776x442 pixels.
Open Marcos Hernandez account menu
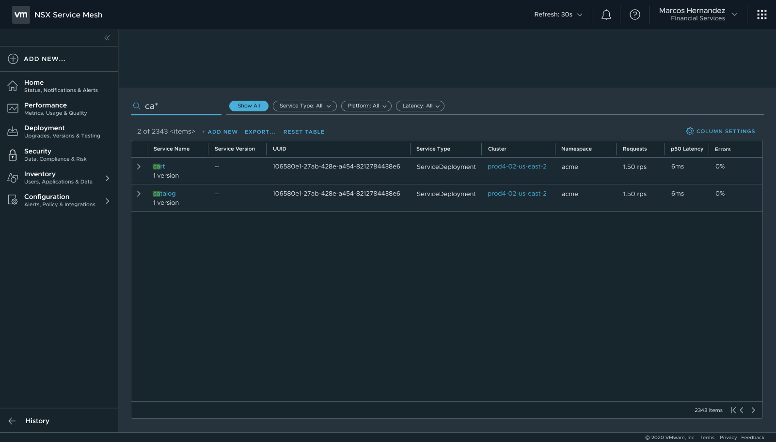coord(698,14)
